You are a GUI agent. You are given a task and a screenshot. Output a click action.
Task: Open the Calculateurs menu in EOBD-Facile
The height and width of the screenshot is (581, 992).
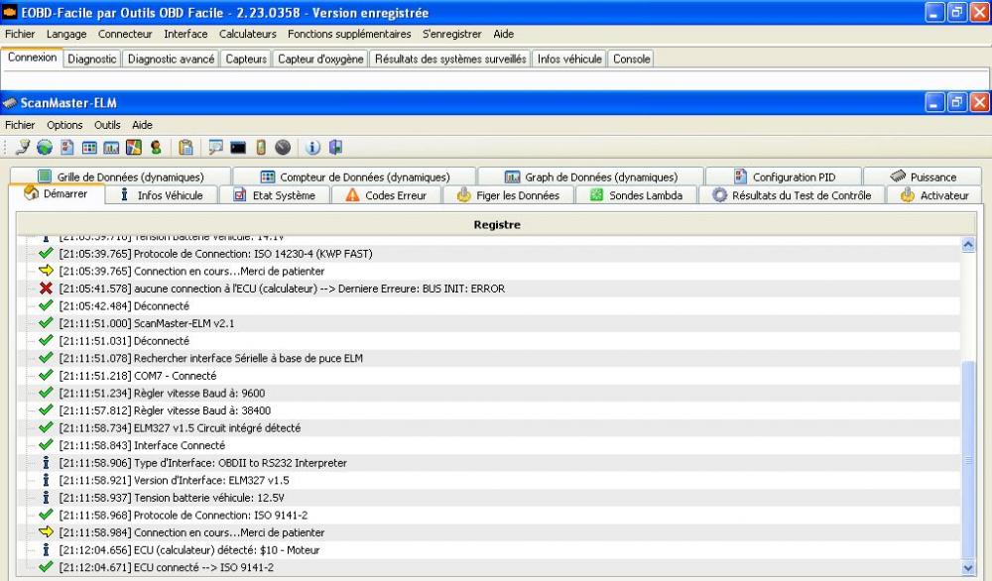point(248,34)
